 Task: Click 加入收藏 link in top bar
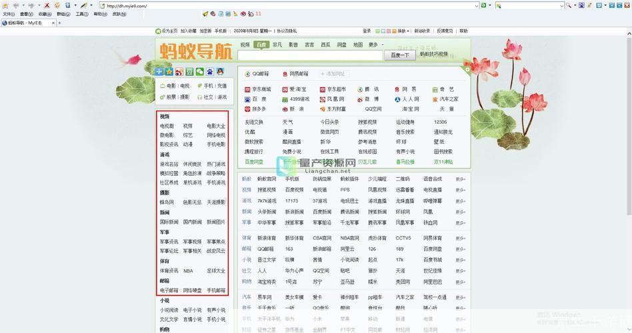click(188, 31)
